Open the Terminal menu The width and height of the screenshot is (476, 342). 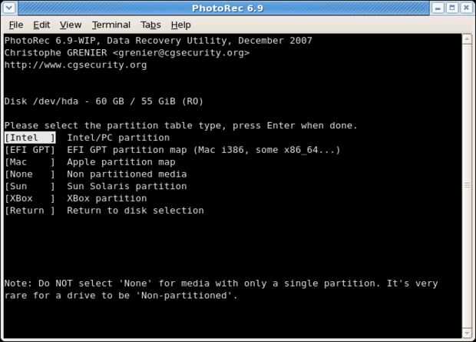pos(111,25)
